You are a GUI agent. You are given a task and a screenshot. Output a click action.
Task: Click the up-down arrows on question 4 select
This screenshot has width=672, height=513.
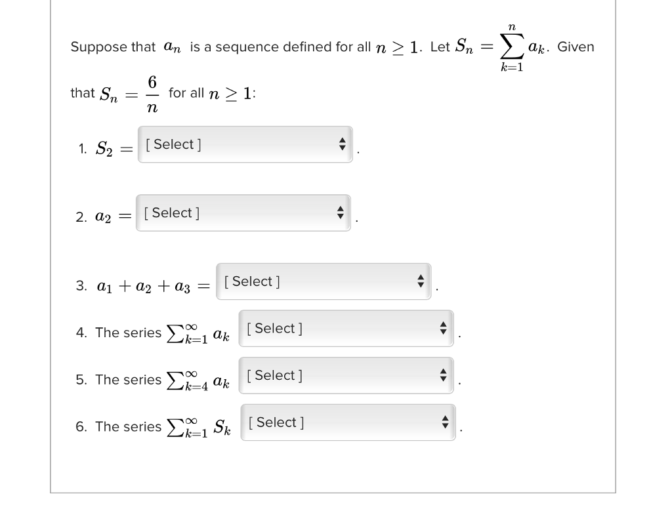[x=443, y=328]
